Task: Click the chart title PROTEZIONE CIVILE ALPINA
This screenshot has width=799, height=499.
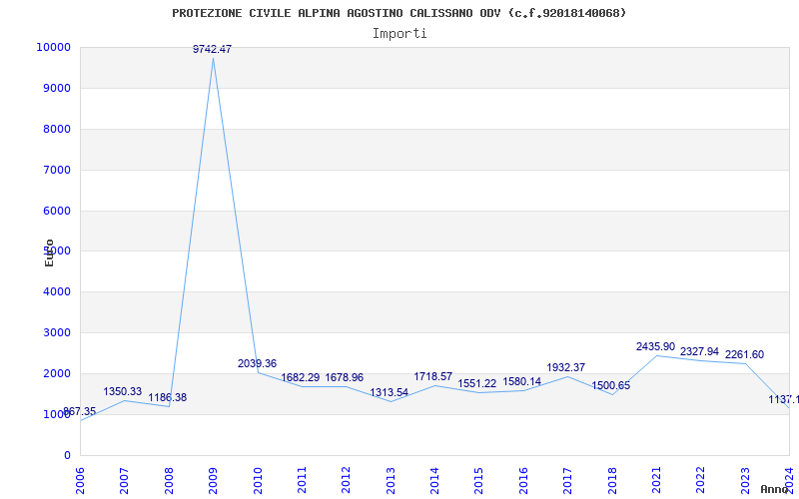Action: [x=399, y=13]
